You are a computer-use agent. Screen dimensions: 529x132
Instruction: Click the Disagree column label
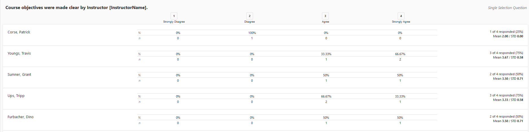coord(250,22)
